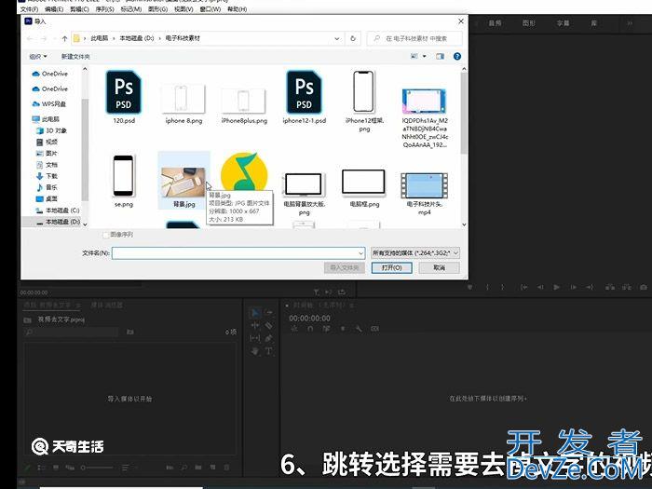
Task: Select the Premiere Type tool
Action: (x=269, y=351)
